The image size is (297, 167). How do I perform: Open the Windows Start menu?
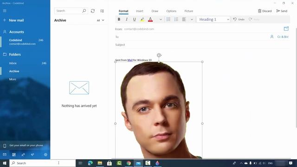tap(5, 163)
